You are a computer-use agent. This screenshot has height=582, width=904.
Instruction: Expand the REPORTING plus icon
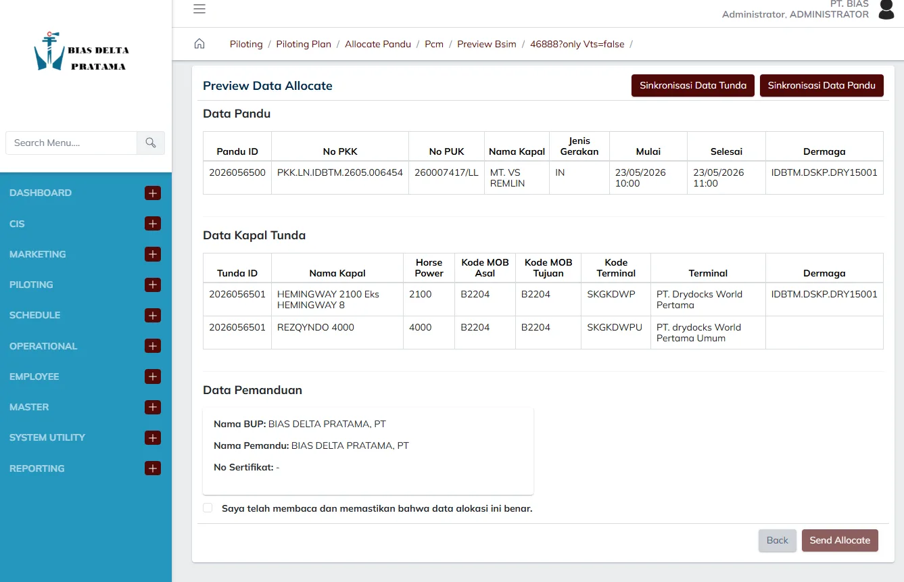click(153, 468)
